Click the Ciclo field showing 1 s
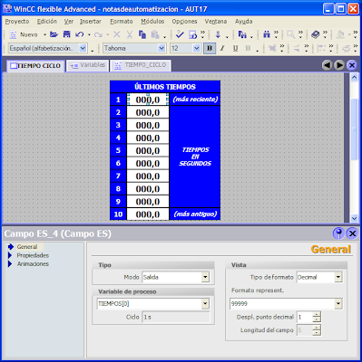This screenshot has width=362, height=362. point(176,317)
